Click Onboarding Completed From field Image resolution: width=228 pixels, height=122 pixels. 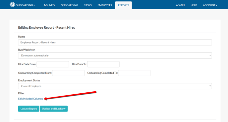pos(68,73)
